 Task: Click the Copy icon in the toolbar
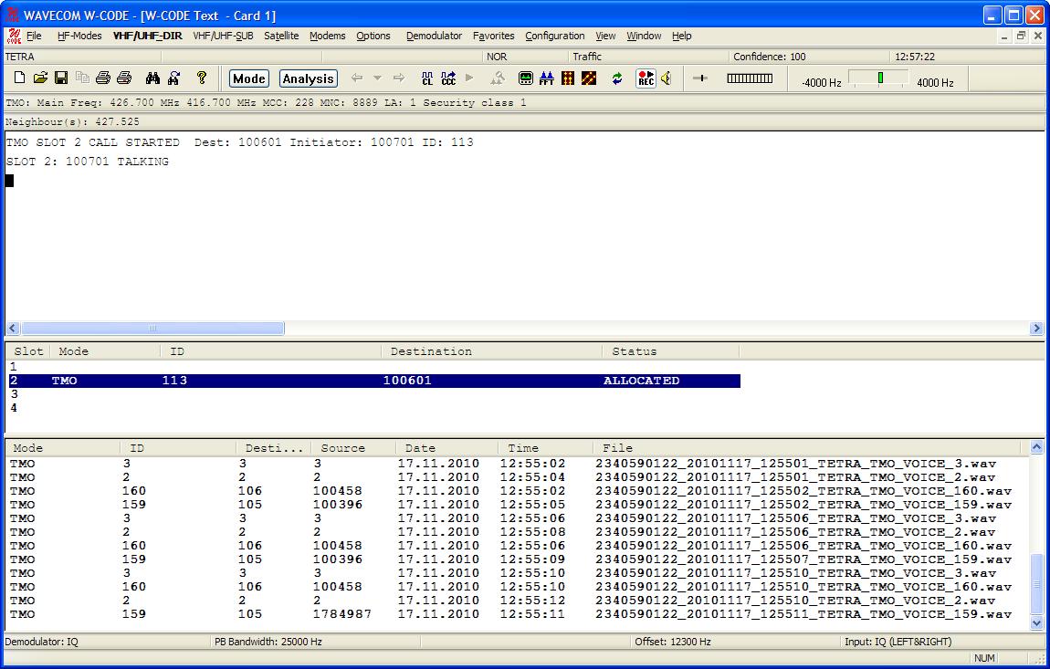tap(82, 78)
